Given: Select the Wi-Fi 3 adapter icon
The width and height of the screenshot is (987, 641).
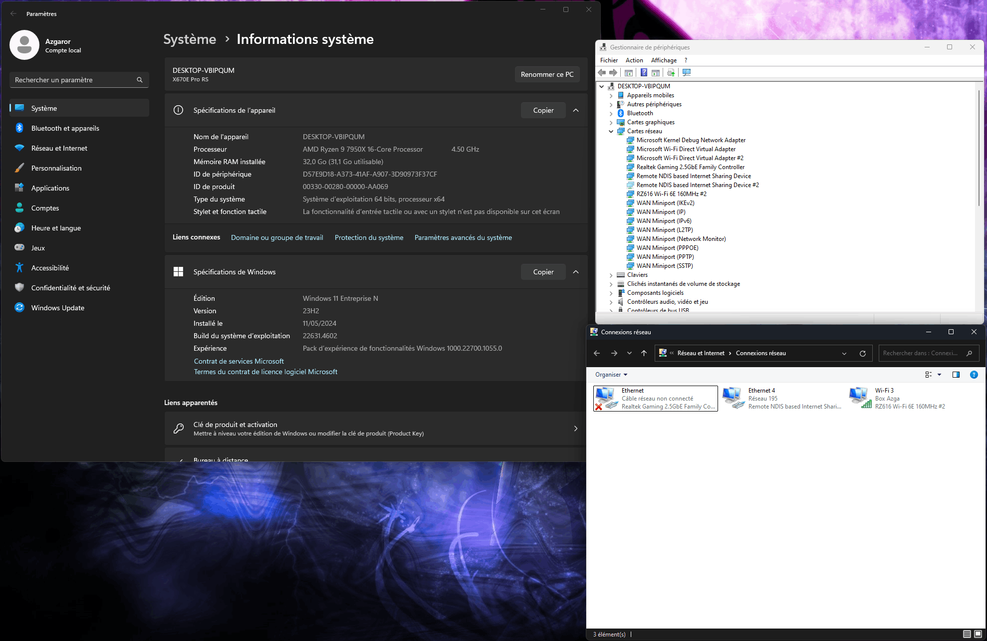Looking at the screenshot, I should (860, 398).
